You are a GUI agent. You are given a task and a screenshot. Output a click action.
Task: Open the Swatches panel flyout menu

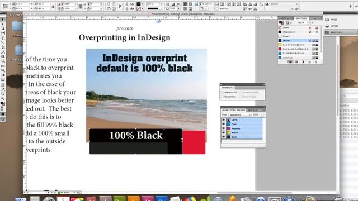[x=321, y=18]
